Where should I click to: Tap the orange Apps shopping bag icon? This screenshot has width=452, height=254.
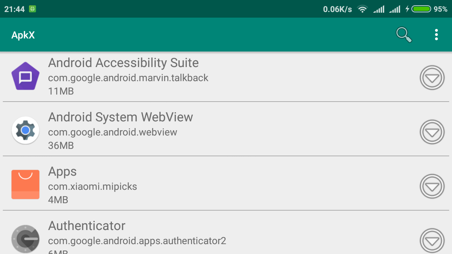click(x=25, y=185)
